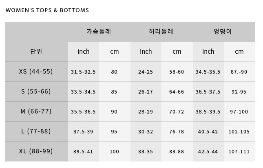This screenshot has height=168, width=263.
Task: Select the L (77-88) size row label
Action: [36, 131]
